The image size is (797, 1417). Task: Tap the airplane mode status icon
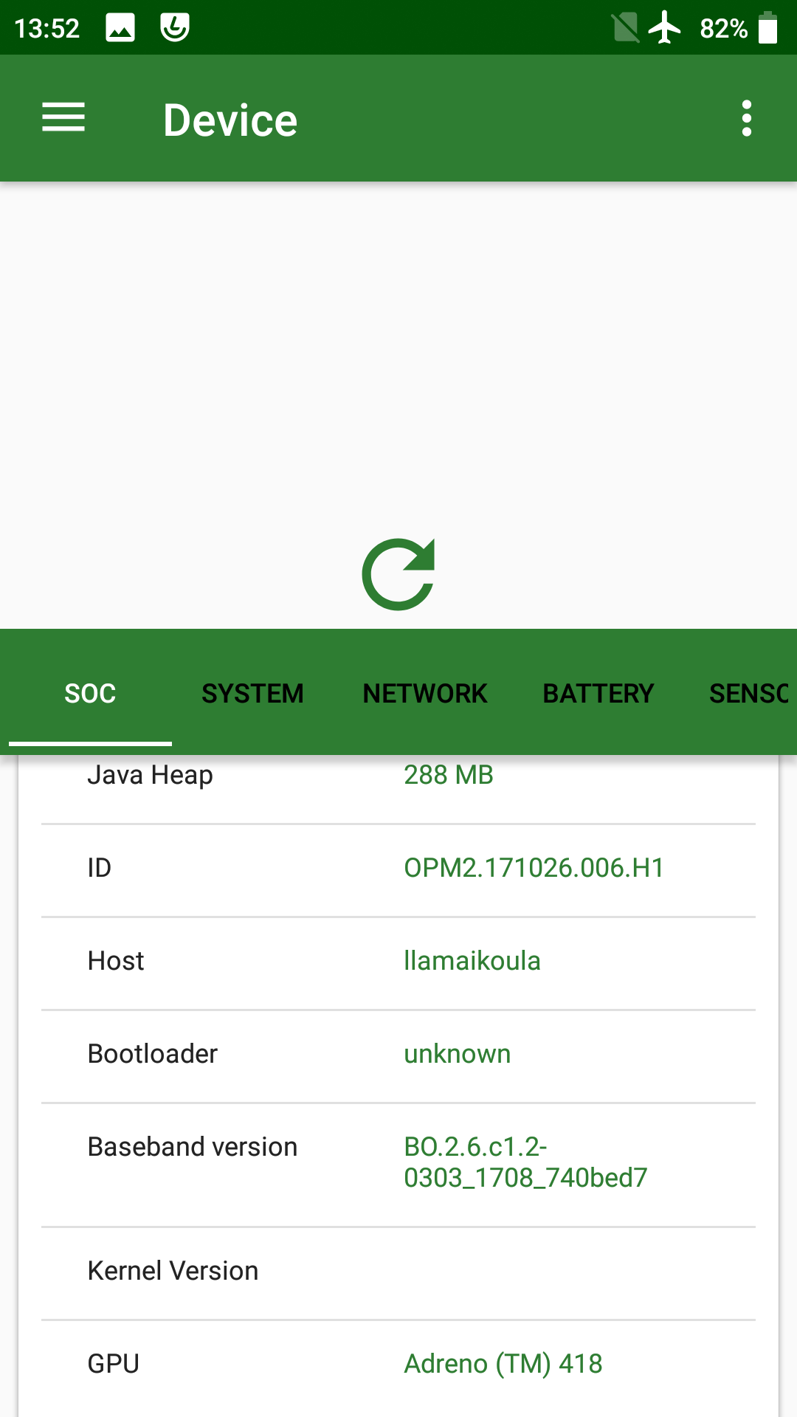pos(665,28)
